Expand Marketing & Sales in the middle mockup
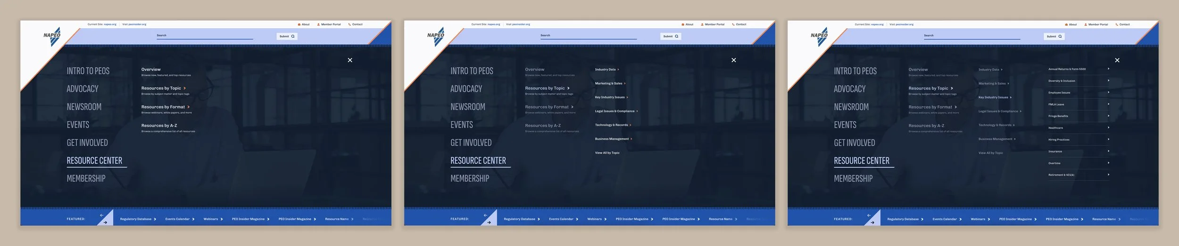This screenshot has height=246, width=1179. (x=610, y=83)
